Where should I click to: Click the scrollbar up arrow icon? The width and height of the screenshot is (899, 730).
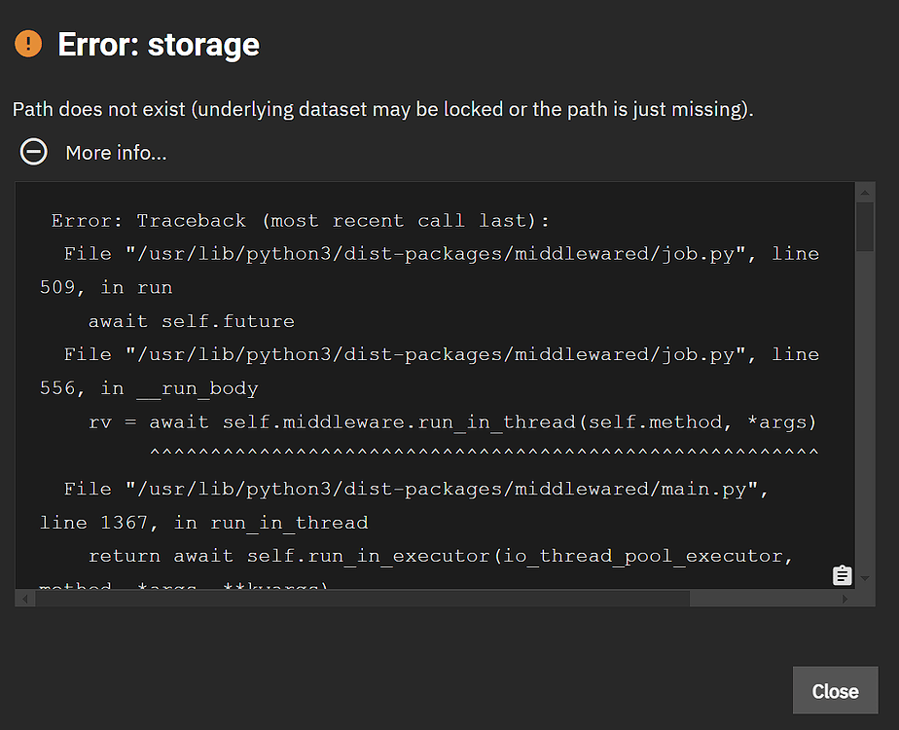tap(864, 193)
